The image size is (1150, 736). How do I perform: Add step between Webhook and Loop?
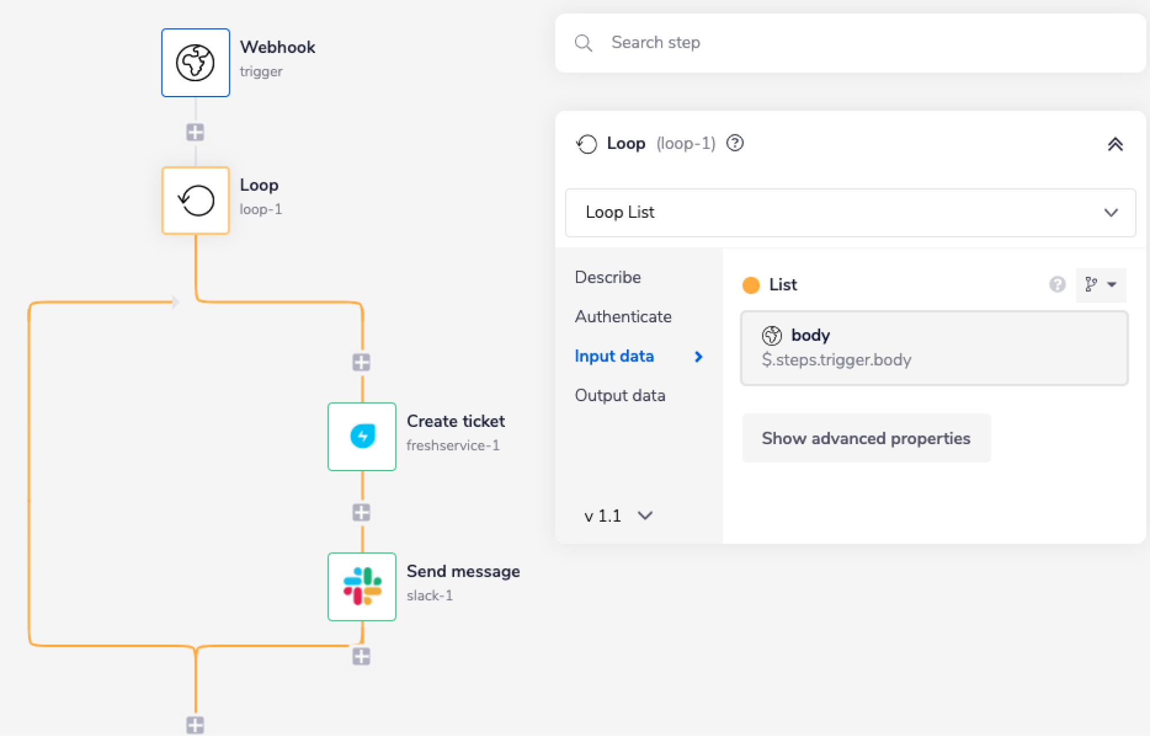click(195, 133)
